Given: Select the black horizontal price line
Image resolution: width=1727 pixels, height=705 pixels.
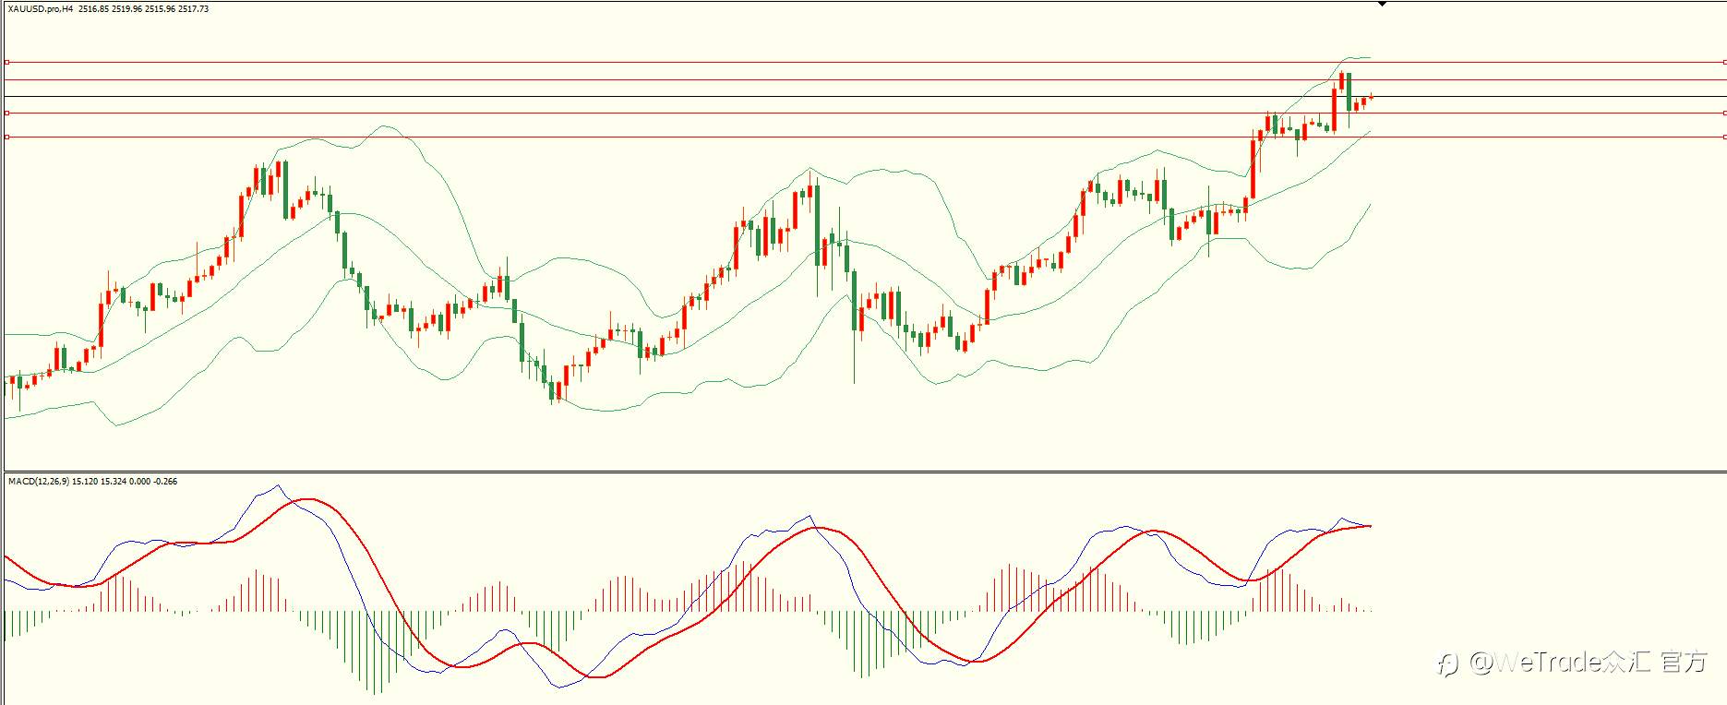Looking at the screenshot, I should (x=865, y=96).
